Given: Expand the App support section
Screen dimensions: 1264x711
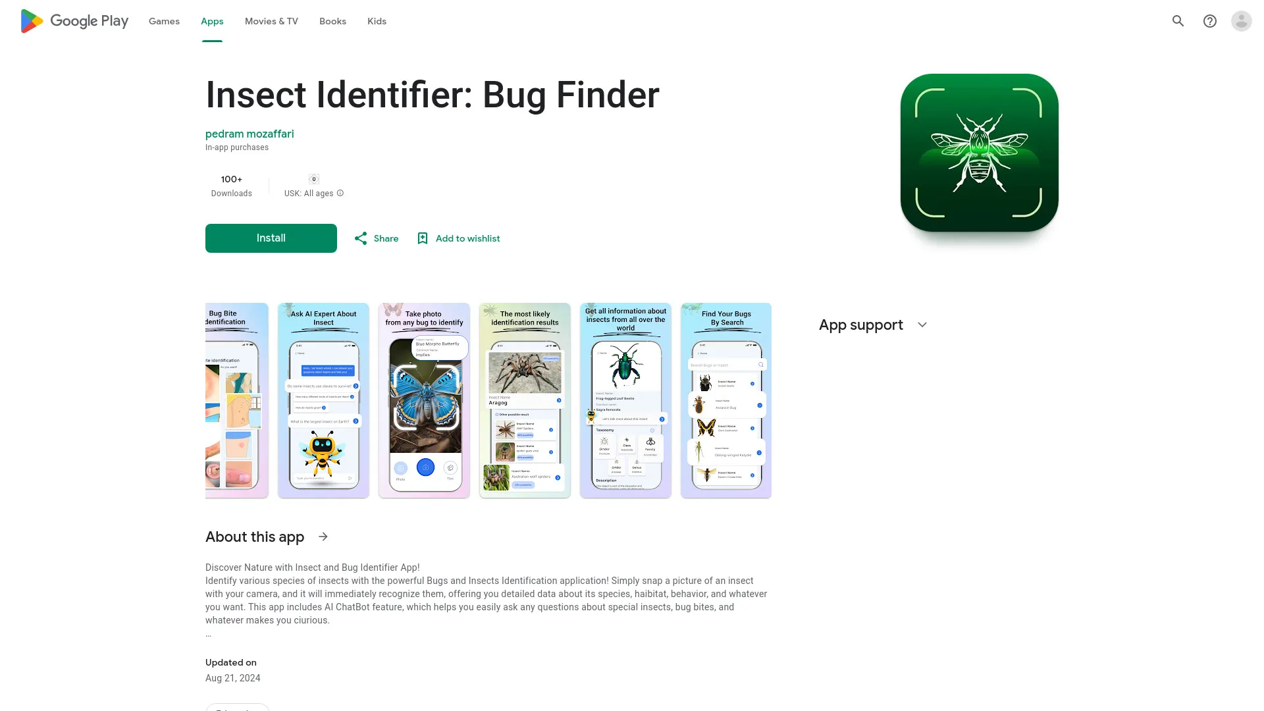Looking at the screenshot, I should [922, 325].
